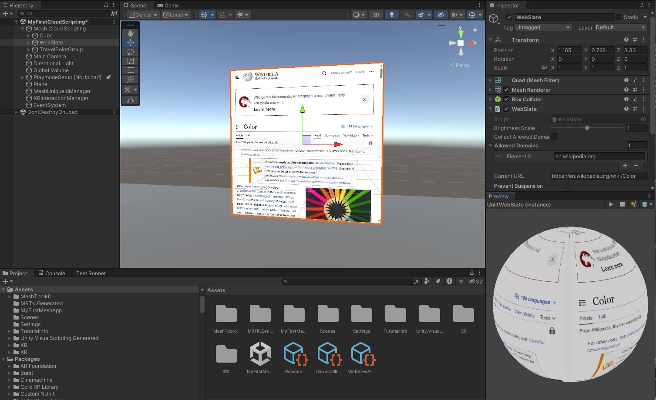This screenshot has height=400, width=656.
Task: Lock the Inspector panel
Action: tap(642, 5)
